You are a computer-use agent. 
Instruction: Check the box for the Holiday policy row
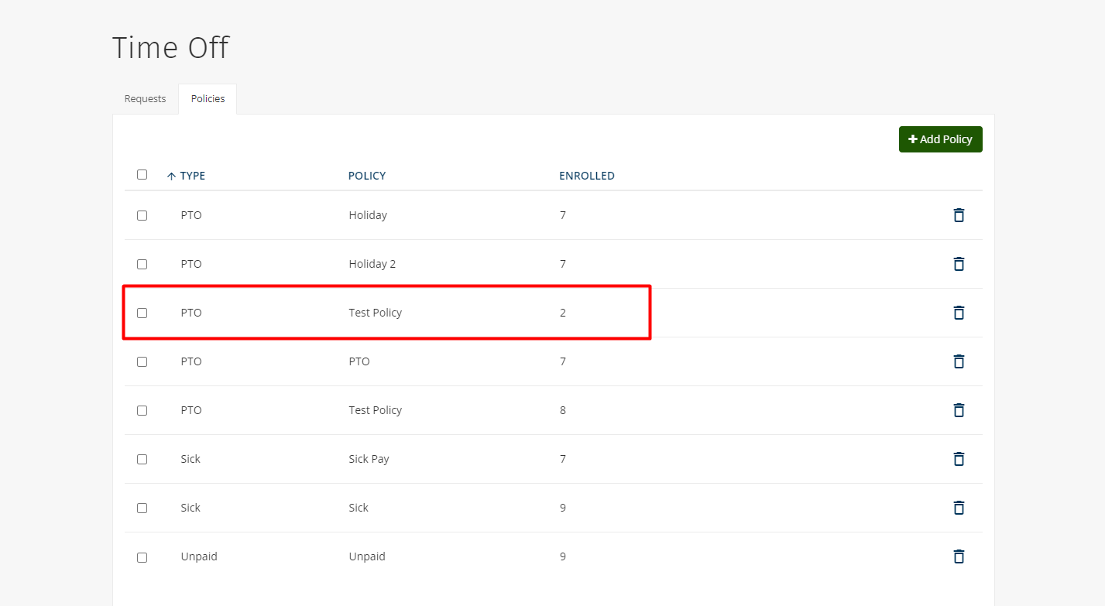(x=142, y=216)
